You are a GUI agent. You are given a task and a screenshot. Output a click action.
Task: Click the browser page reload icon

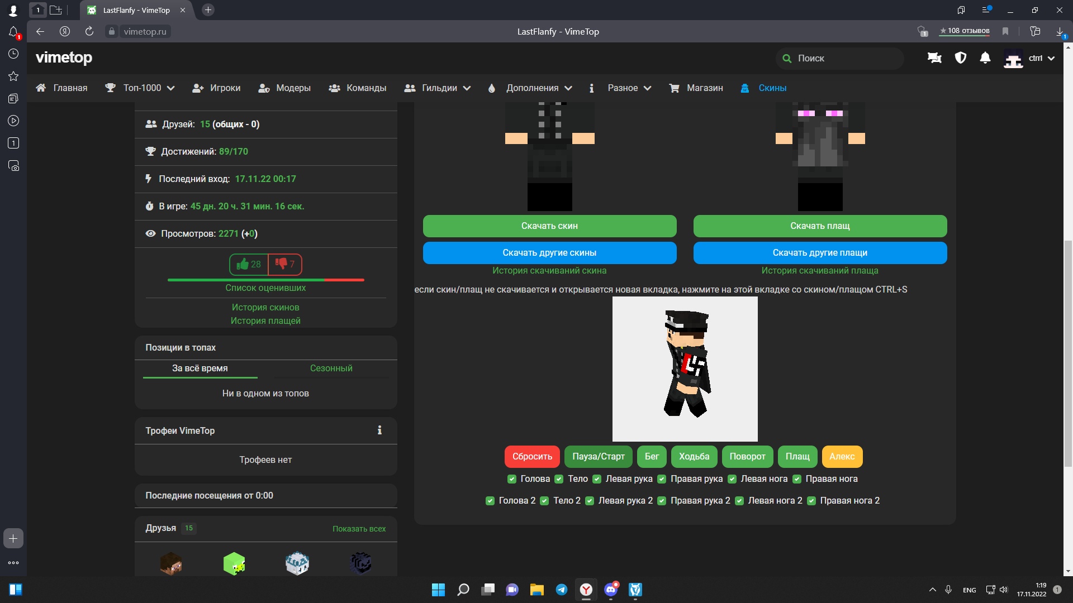click(x=89, y=32)
